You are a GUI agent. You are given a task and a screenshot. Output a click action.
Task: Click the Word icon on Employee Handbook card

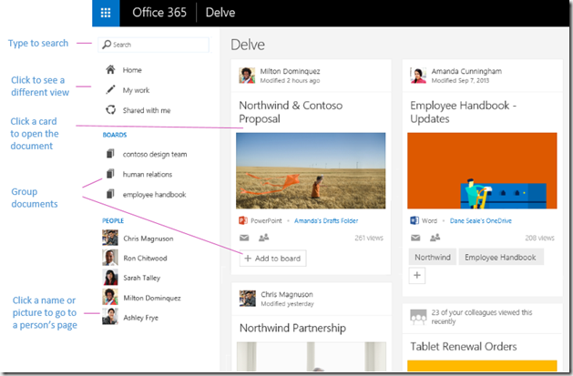pyautogui.click(x=414, y=220)
